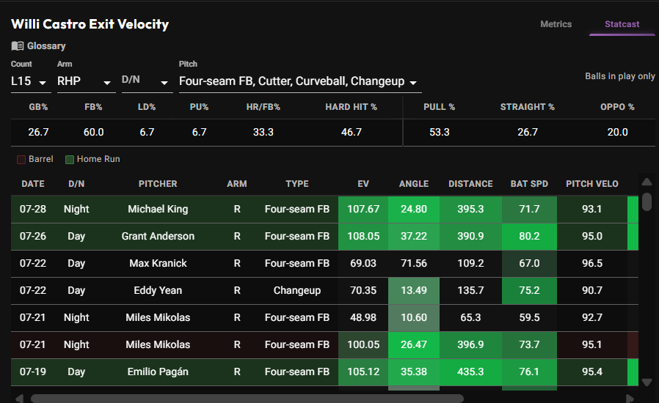
Task: Toggle Balls in play only
Action: [620, 76]
